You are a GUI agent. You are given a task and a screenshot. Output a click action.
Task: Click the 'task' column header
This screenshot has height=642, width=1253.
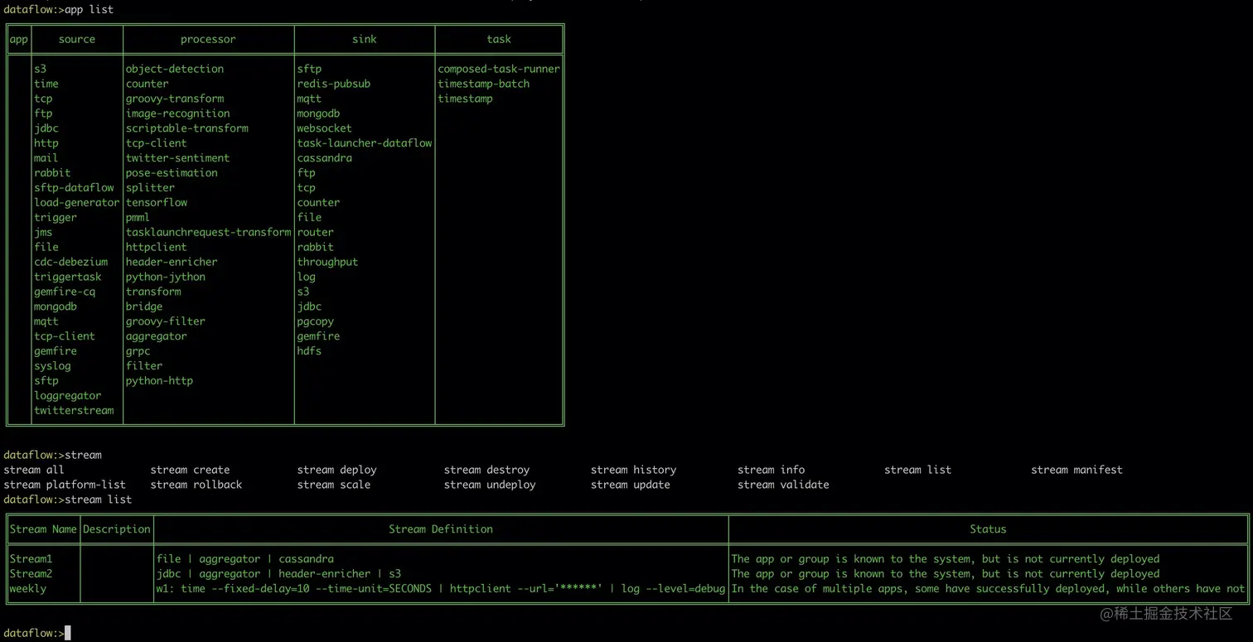499,39
